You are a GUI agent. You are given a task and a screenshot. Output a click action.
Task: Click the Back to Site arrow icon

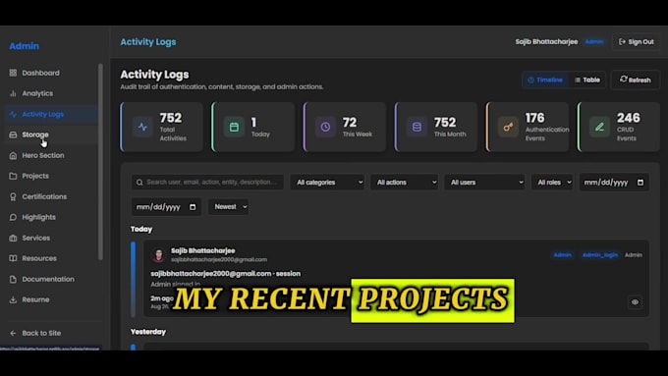click(x=13, y=333)
